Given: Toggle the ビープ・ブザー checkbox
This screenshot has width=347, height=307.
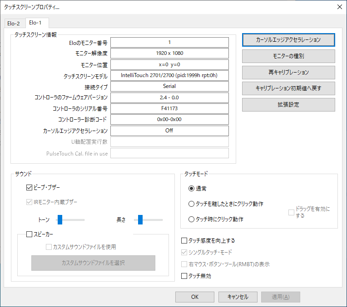Looking at the screenshot, I should click(30, 187).
